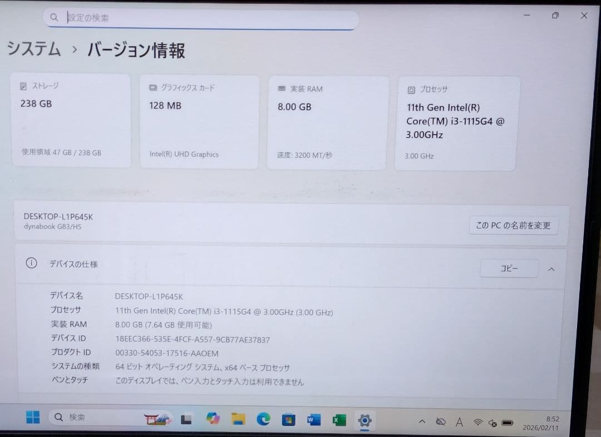Click the OneDrive paused cloud icon
Screen dimensions: 601x437
coord(441,422)
